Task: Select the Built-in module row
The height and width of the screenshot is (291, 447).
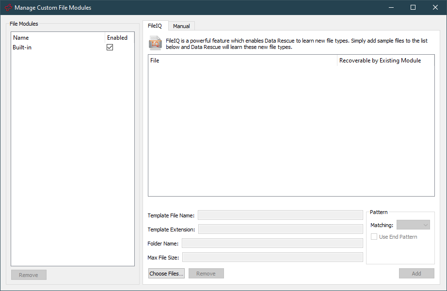Action: click(73, 47)
